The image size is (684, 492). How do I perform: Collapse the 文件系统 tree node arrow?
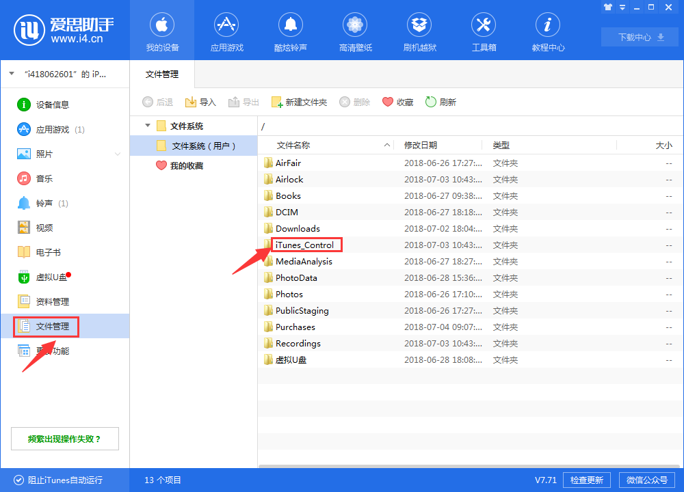point(147,126)
